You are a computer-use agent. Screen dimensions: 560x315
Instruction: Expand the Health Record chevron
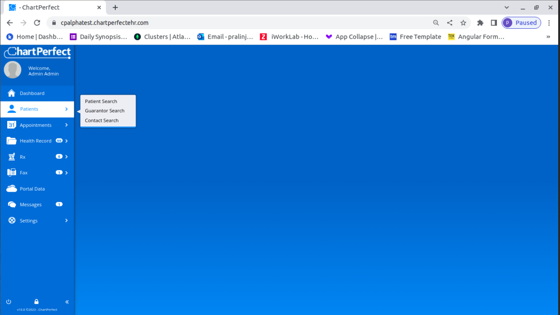click(66, 141)
